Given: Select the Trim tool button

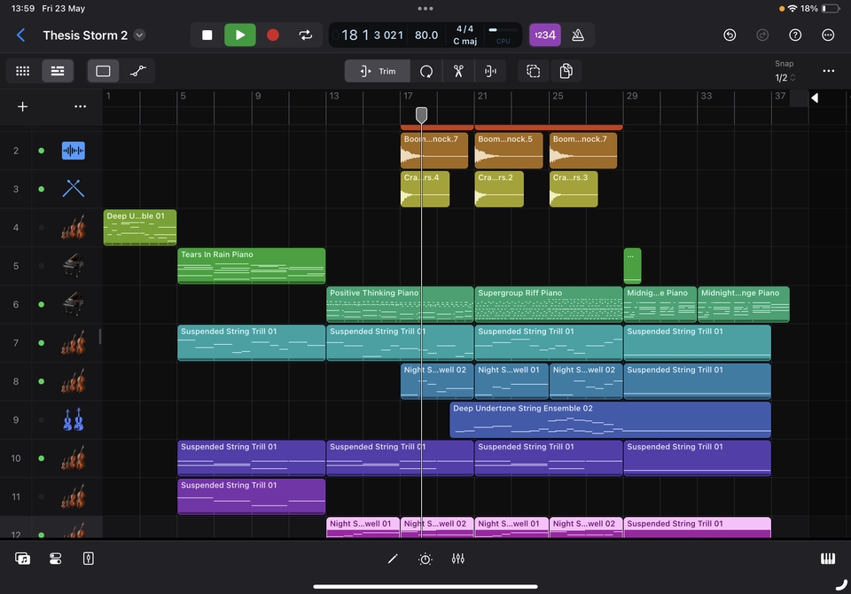Looking at the screenshot, I should (378, 71).
